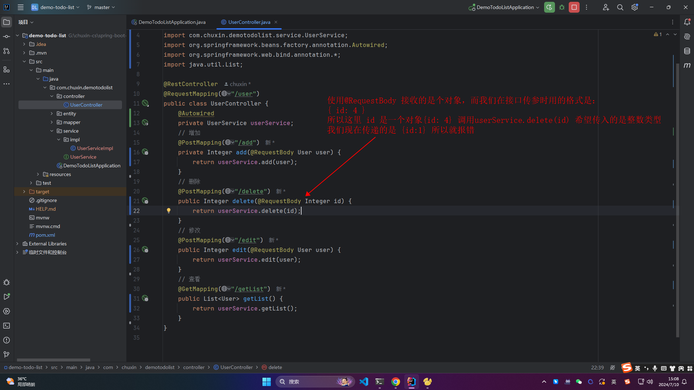
Task: Open Chrome from the taskbar
Action: click(x=395, y=382)
